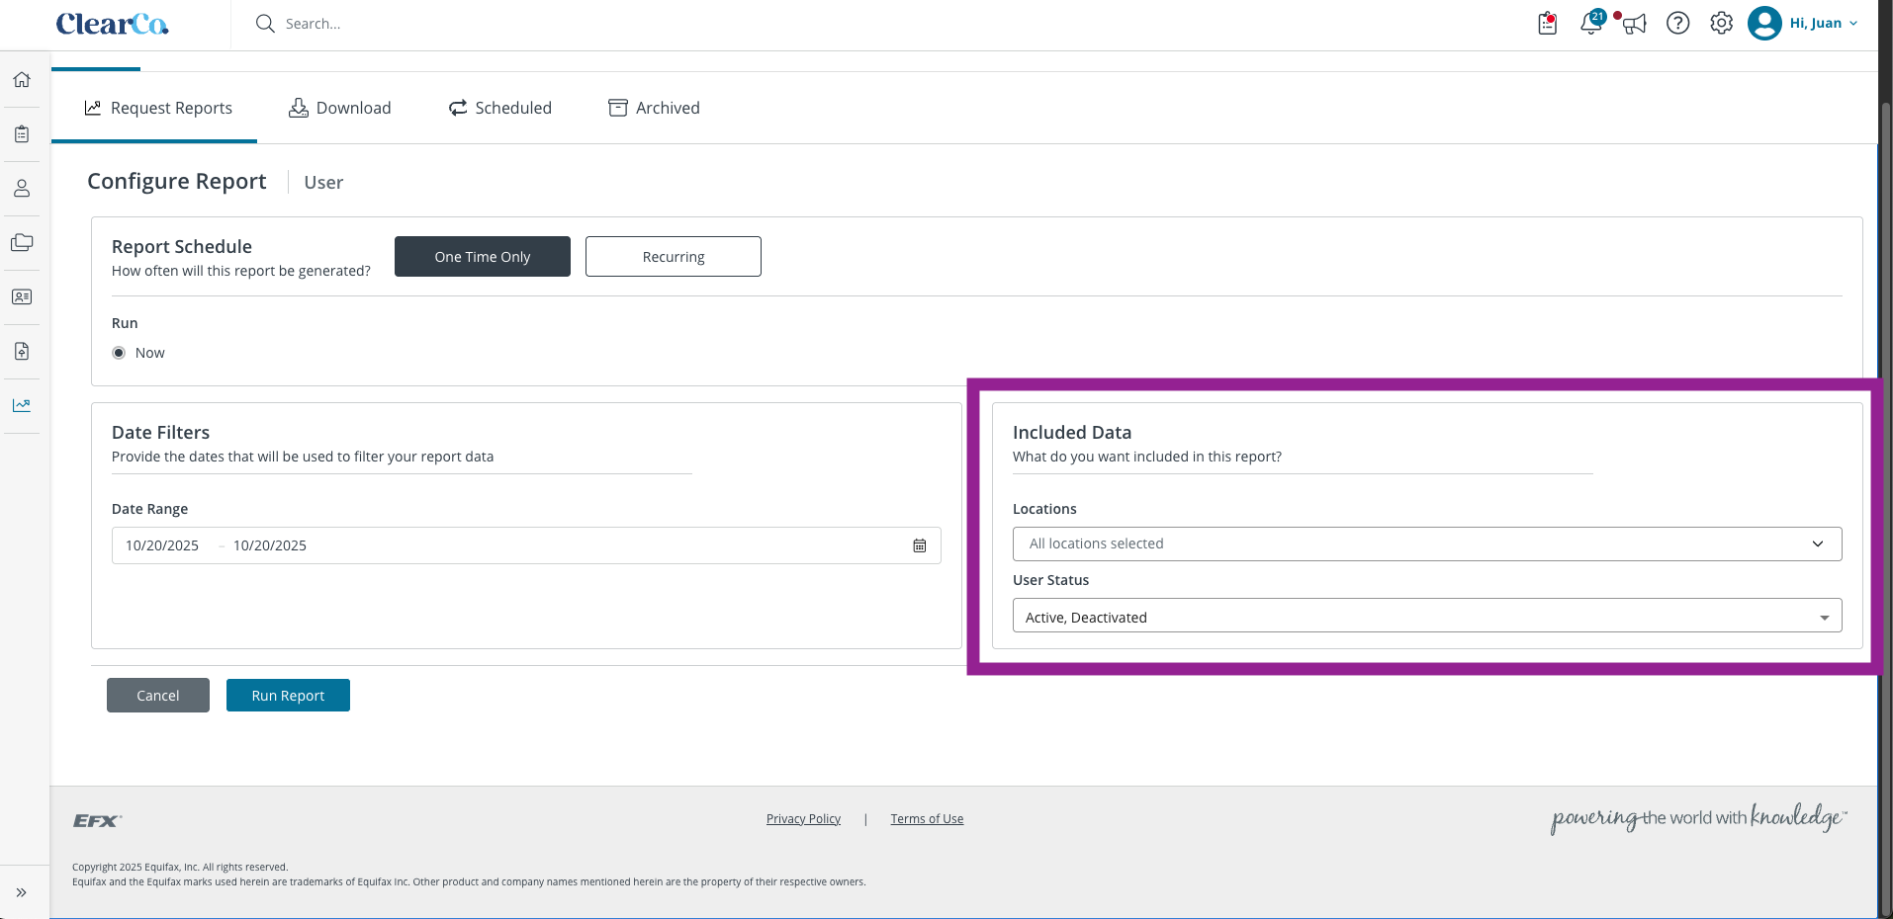Screen dimensions: 1893x919
Task: Expand the Locations dropdown
Action: (1427, 543)
